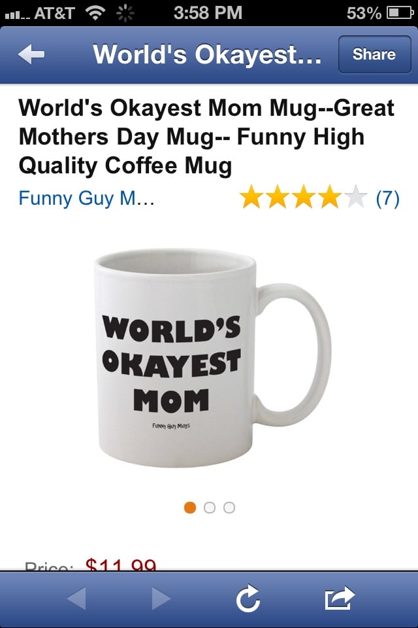Tap the back arrow in header

tap(31, 54)
